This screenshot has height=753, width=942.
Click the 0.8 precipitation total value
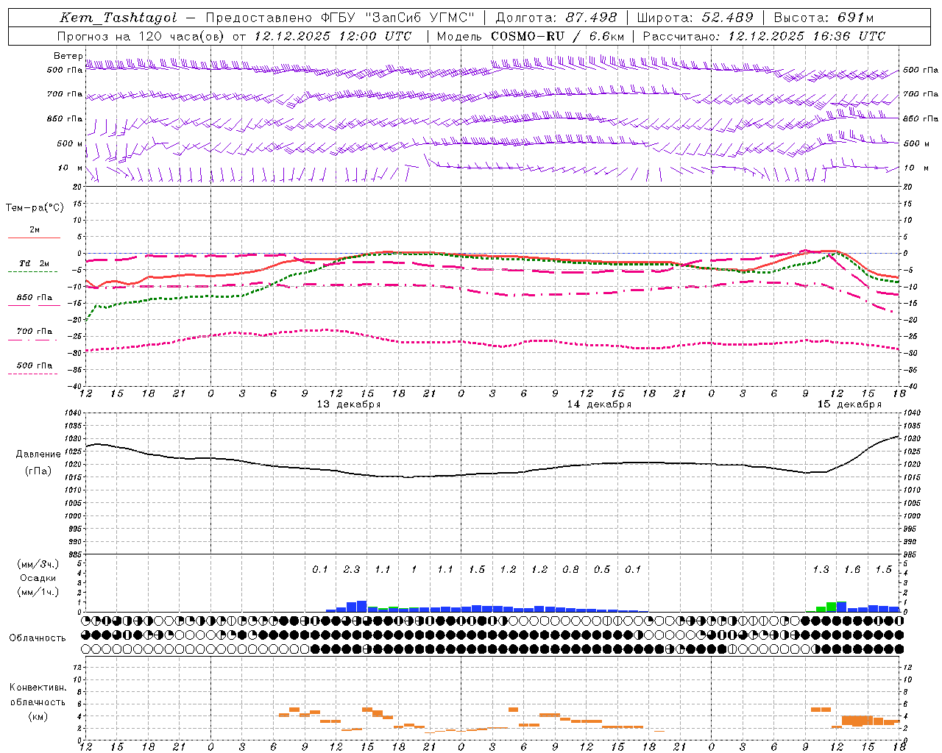(570, 570)
